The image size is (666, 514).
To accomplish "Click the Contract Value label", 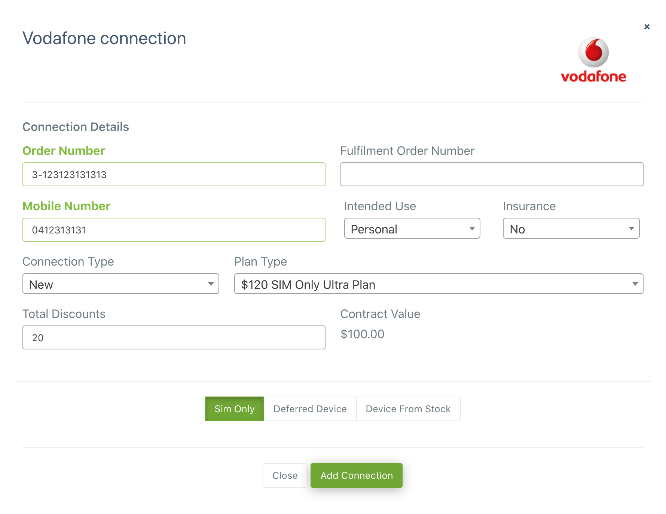I will [381, 314].
